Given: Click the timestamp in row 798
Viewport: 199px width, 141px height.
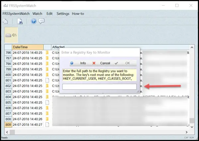Looking at the screenshot, I should coord(28,64).
